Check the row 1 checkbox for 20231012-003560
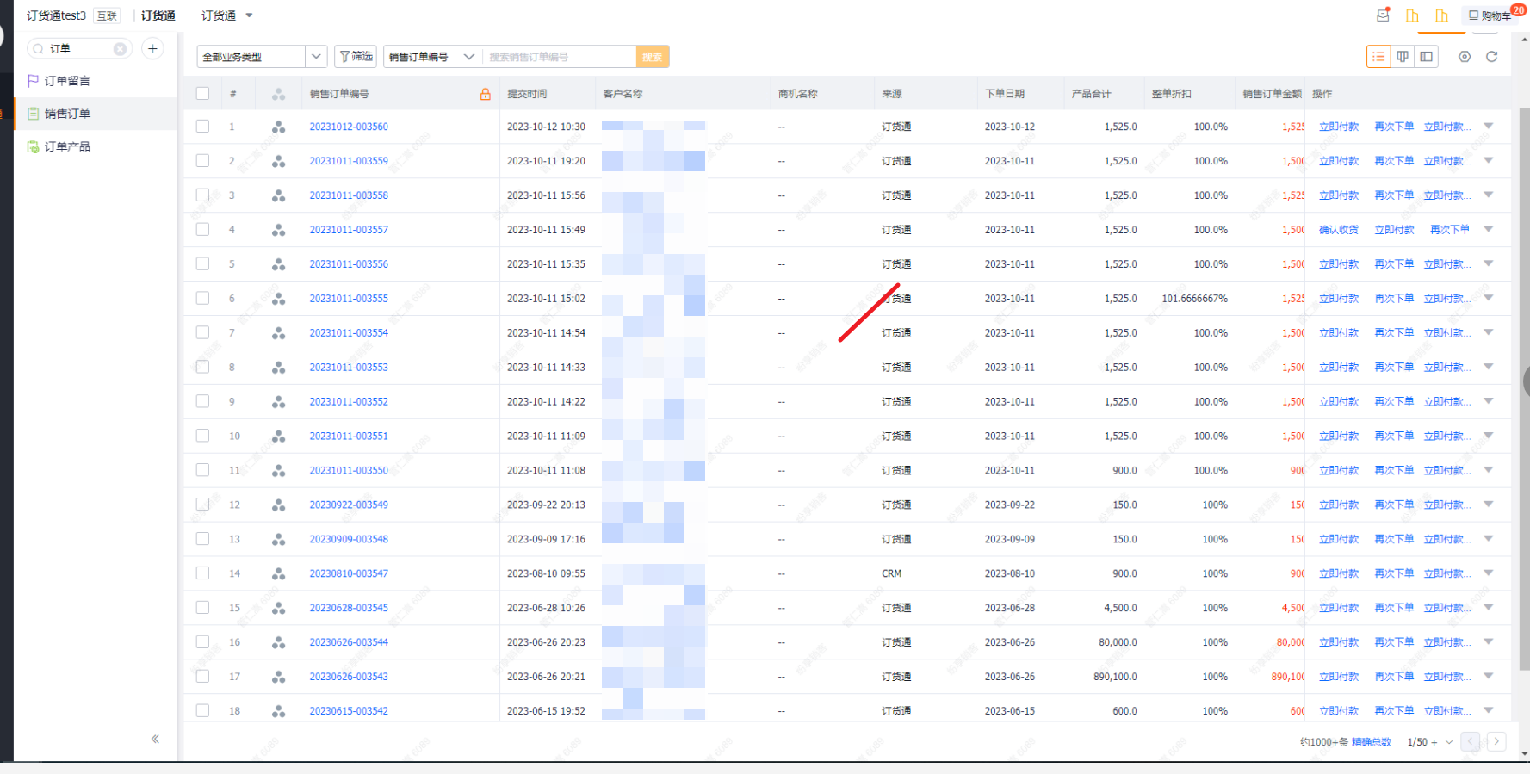Image resolution: width=1530 pixels, height=774 pixels. 202,127
